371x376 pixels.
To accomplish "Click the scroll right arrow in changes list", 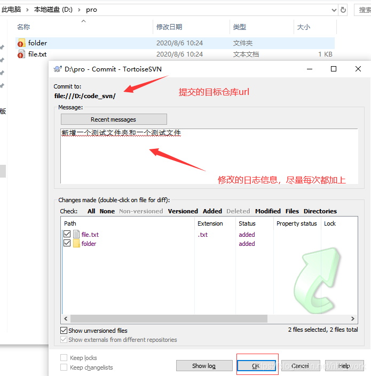I will point(352,319).
